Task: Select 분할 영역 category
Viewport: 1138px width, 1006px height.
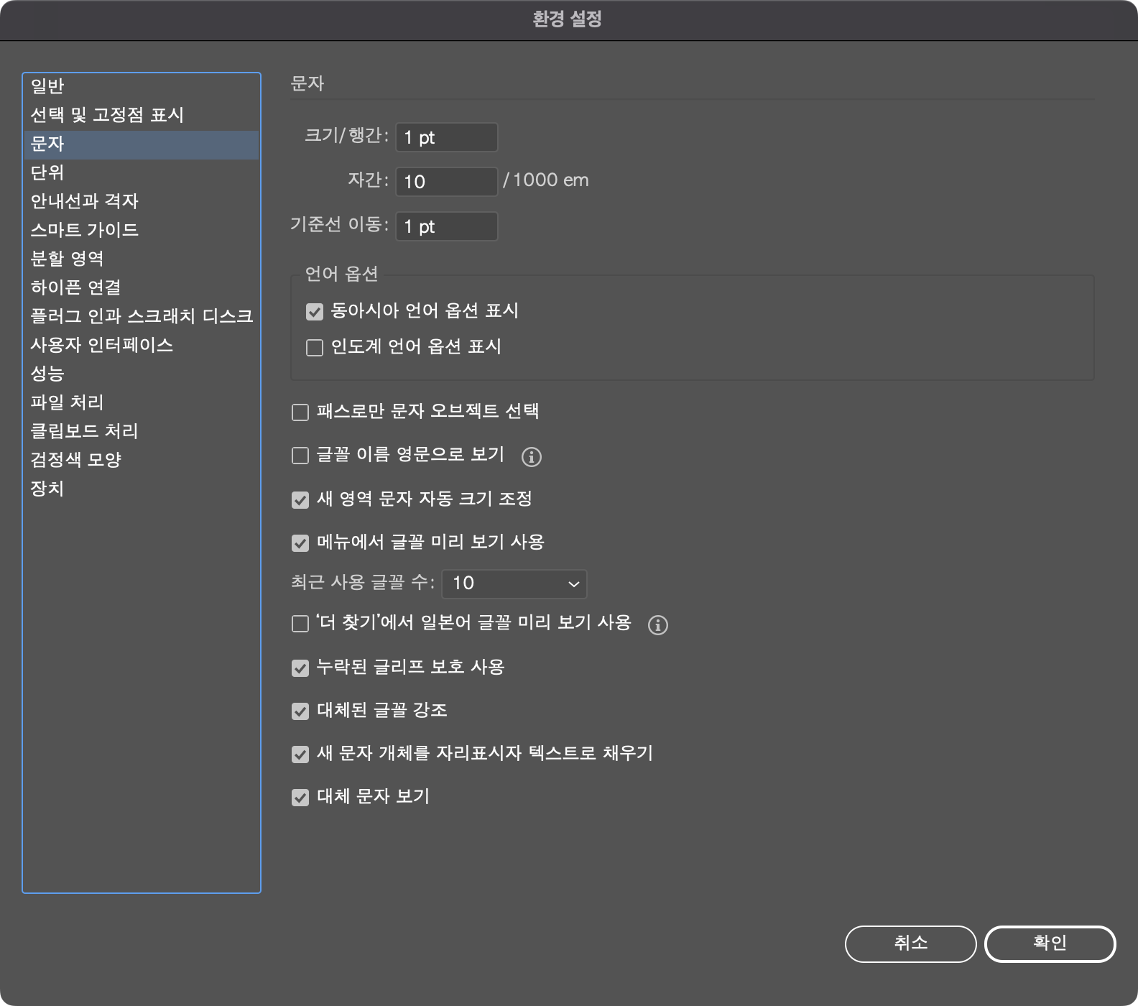Action: (142, 259)
